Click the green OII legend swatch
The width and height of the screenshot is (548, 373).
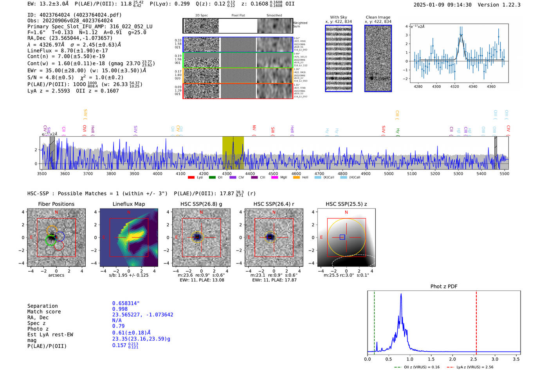tap(212, 177)
